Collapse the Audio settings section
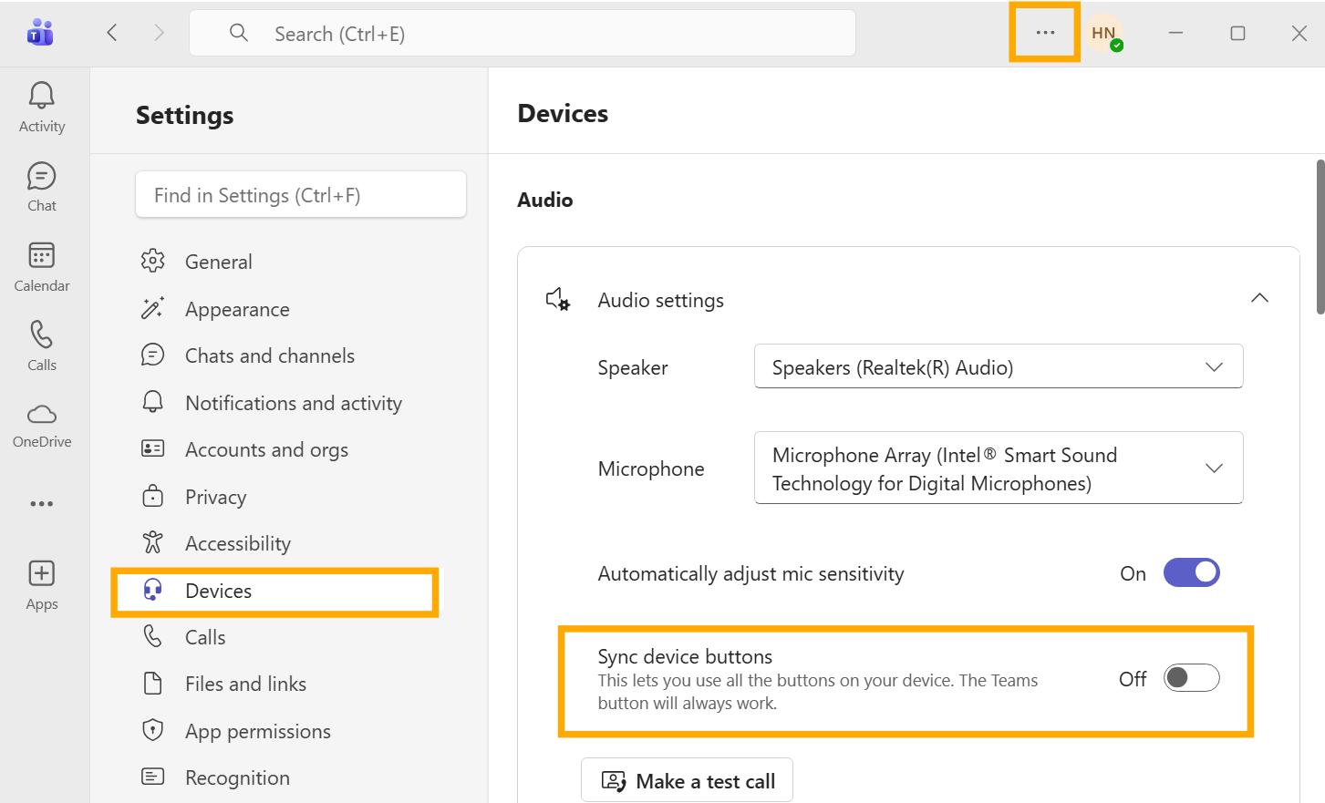The height and width of the screenshot is (803, 1325). coord(1259,299)
